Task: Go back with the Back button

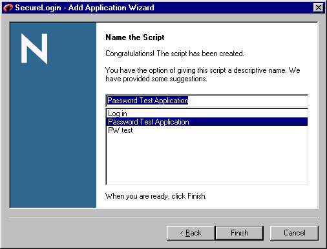Action: (x=191, y=233)
